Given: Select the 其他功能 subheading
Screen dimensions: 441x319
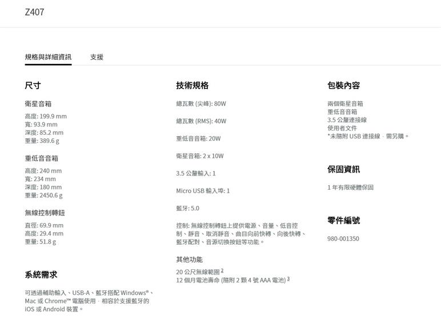Looking at the screenshot, I should coord(189,260).
